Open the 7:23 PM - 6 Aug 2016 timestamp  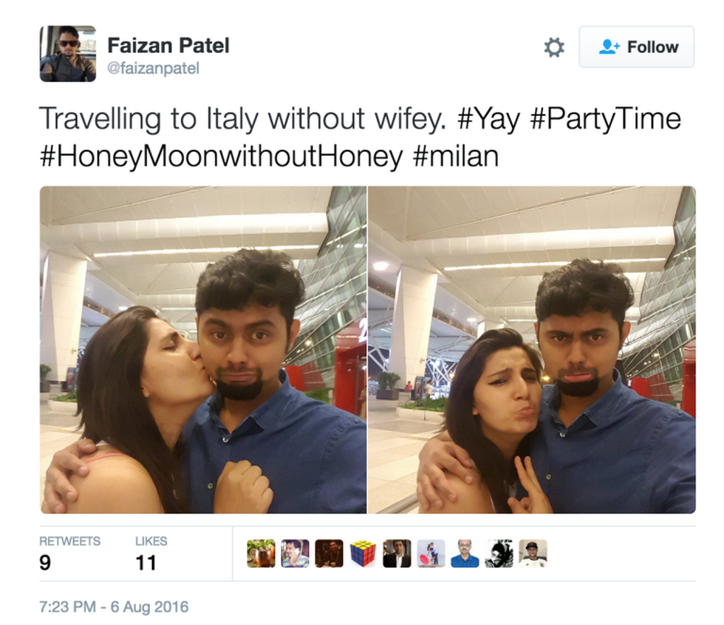114,606
